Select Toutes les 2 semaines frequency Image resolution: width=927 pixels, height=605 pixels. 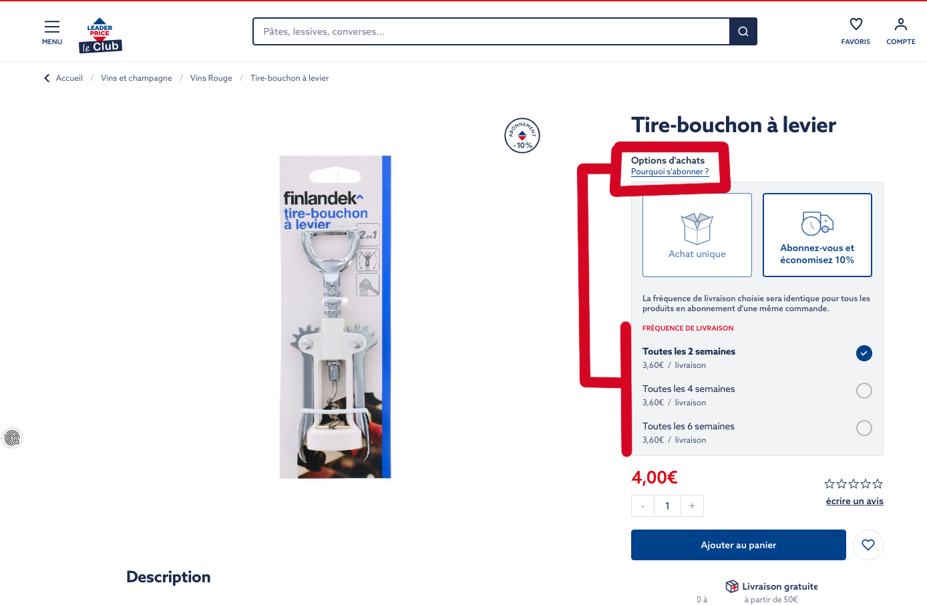point(757,357)
